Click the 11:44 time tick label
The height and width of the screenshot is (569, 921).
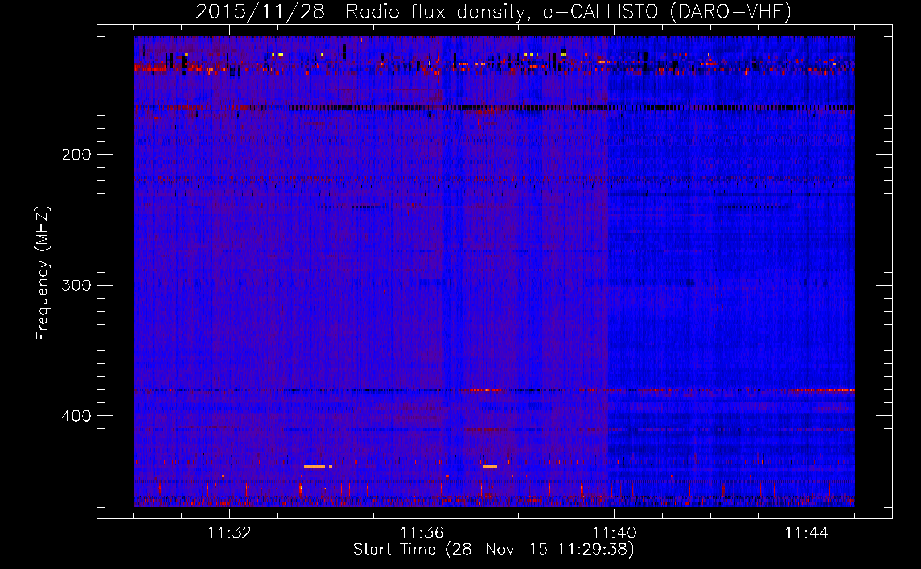pos(807,533)
